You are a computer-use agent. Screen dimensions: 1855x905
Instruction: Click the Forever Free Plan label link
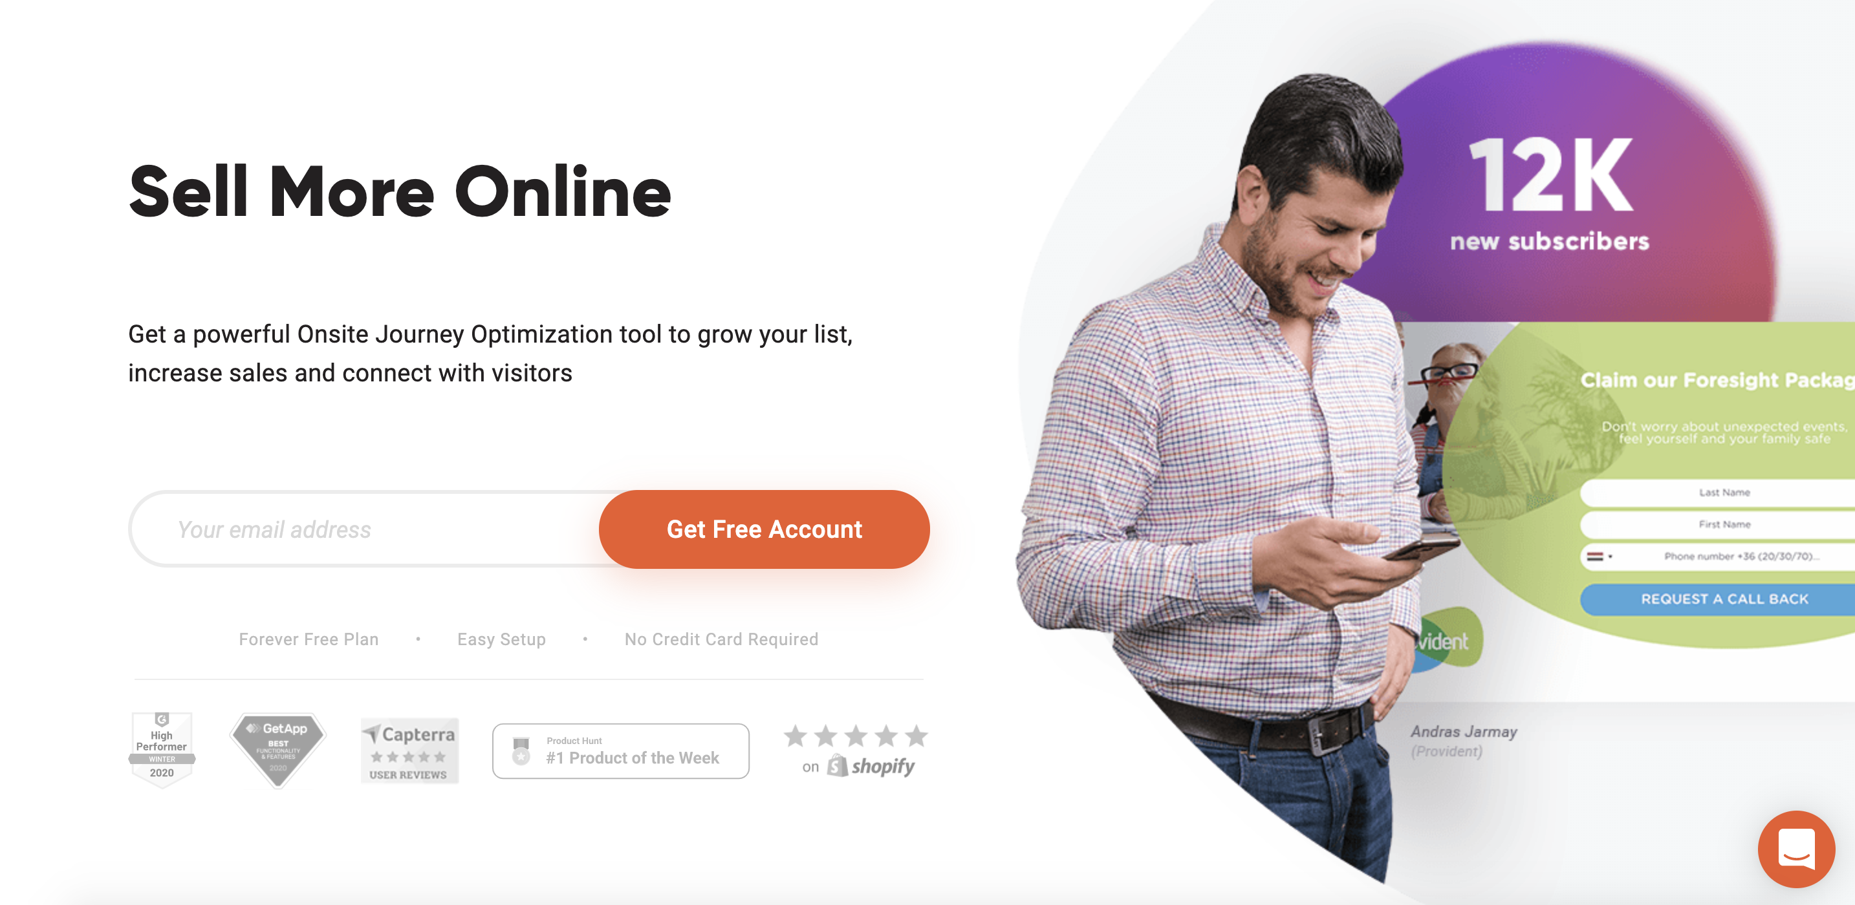[310, 640]
